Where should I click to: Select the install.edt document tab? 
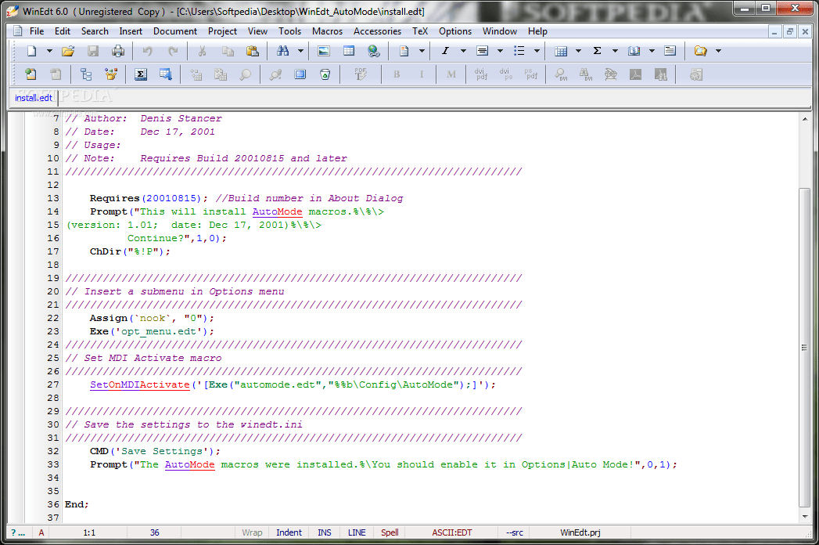pyautogui.click(x=34, y=98)
